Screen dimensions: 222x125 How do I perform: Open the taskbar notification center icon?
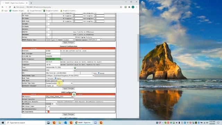(218, 123)
